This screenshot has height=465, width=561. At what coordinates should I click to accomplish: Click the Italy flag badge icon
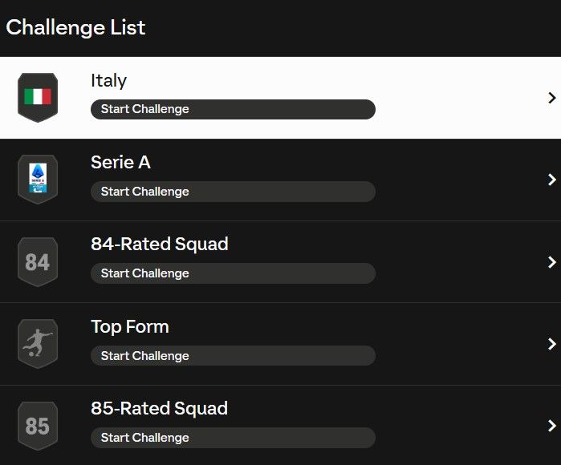click(x=38, y=97)
